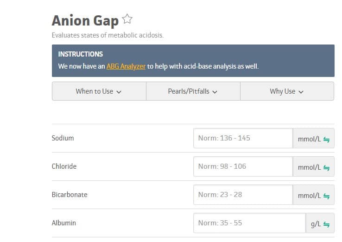This screenshot has width=342, height=242.
Task: Toggle the Bicarbonate mmol/L unit label
Action: tap(309, 196)
